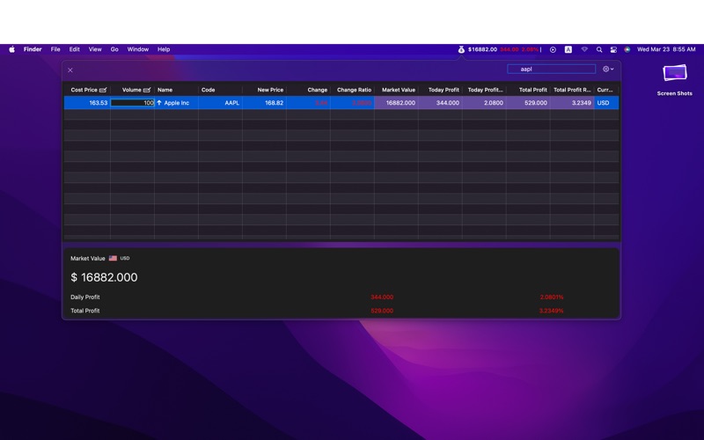Click the Total Profit label in summary
704x440 pixels.
pyautogui.click(x=84, y=311)
